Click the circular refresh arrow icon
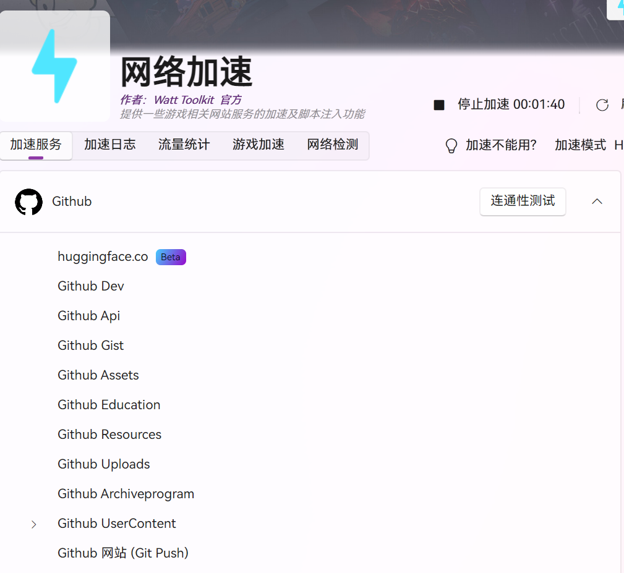Viewport: 624px width, 573px height. [x=602, y=105]
